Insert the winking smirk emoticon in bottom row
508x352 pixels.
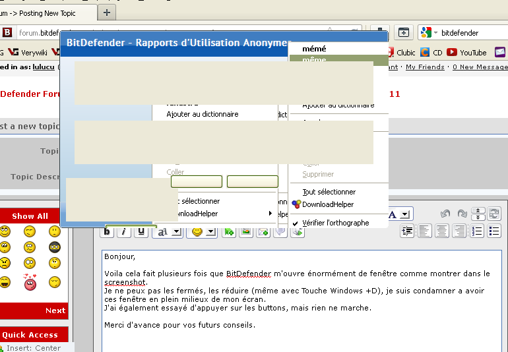(x=54, y=282)
